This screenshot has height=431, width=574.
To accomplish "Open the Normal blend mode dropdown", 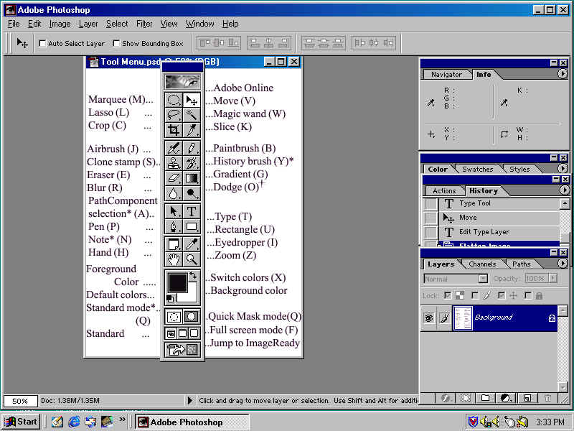I will click(483, 279).
